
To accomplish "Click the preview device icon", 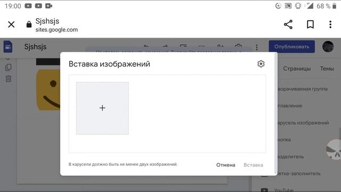I will coord(183,46).
